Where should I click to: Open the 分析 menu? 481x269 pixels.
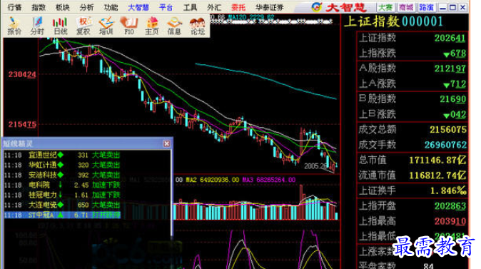(x=87, y=7)
